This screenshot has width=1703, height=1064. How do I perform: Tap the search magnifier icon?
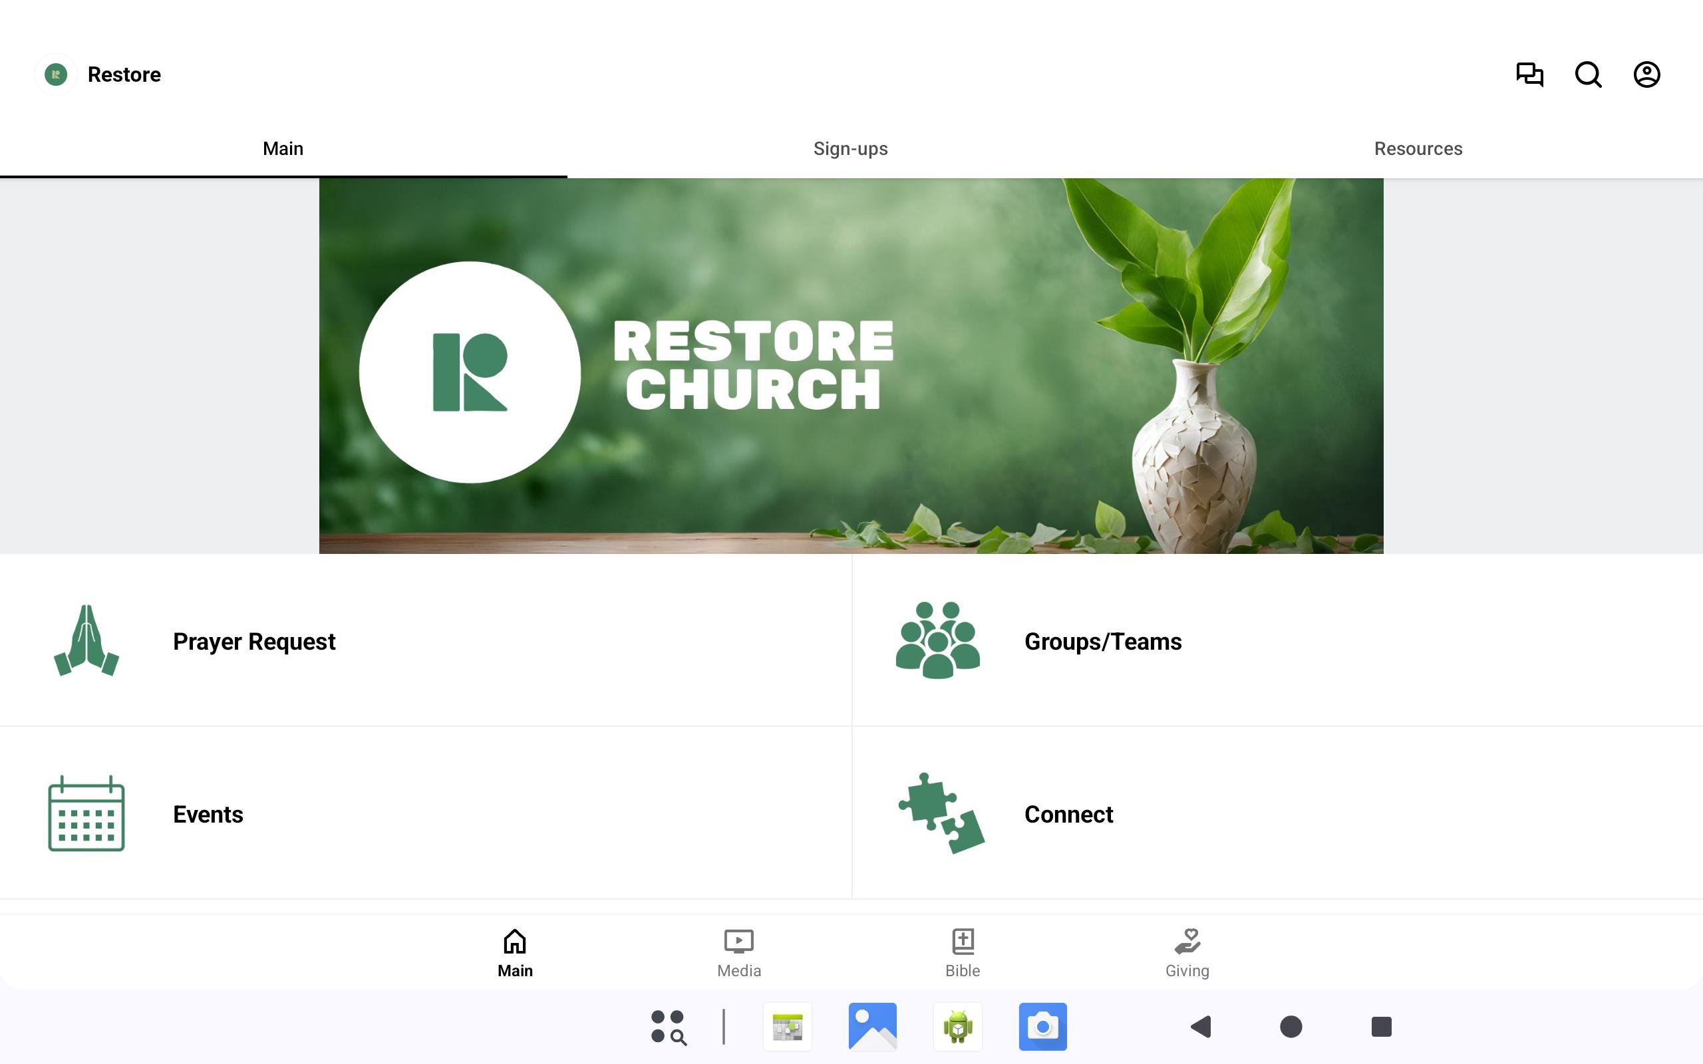tap(1588, 74)
